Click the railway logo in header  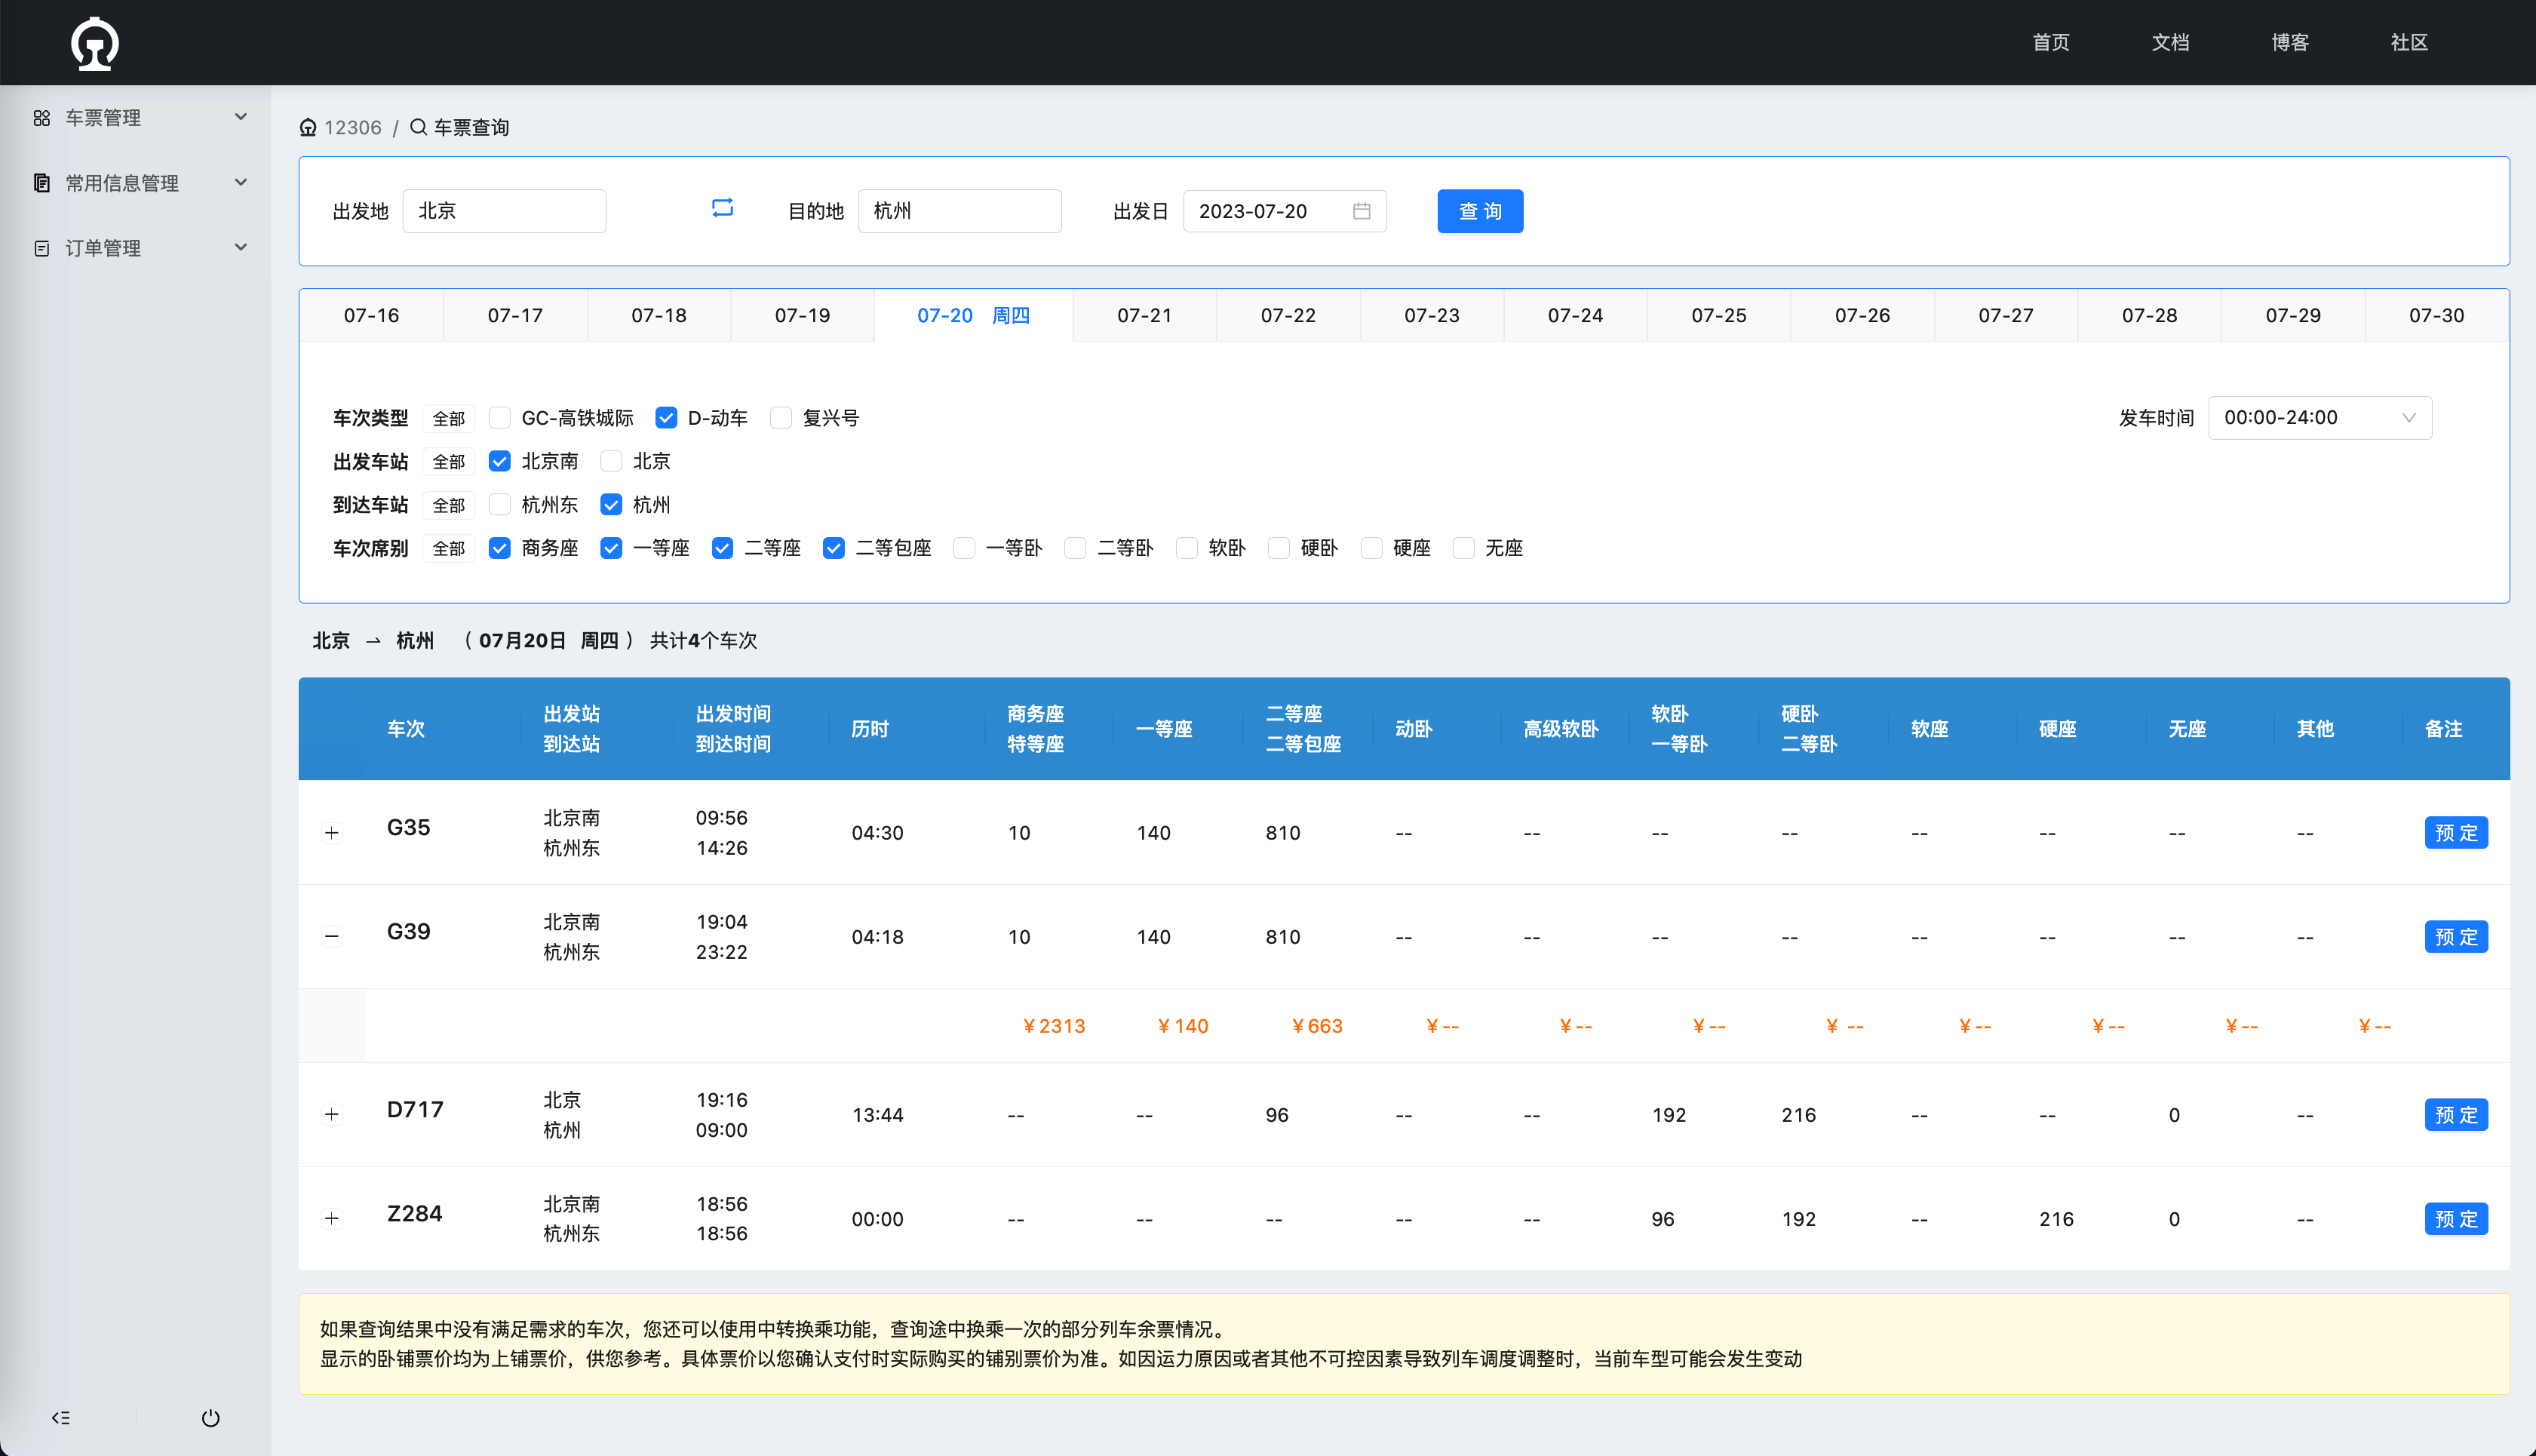95,43
